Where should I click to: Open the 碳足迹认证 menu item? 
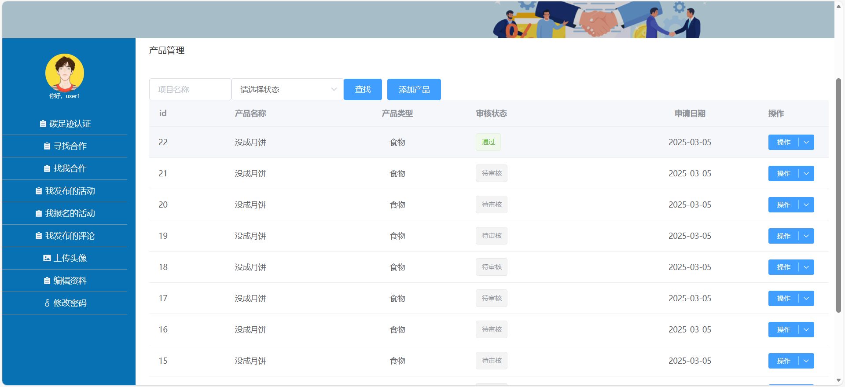coord(65,124)
